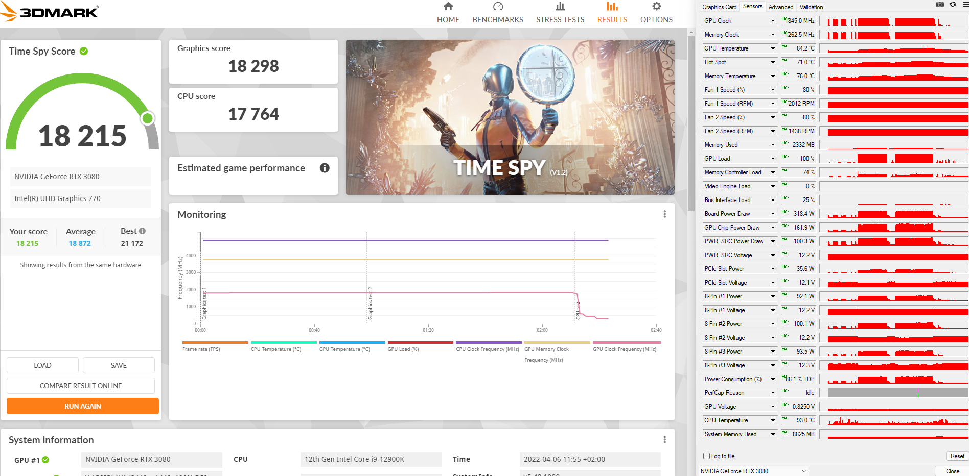Click the Time Spy benchmark artwork
This screenshot has width=969, height=476.
click(x=510, y=117)
